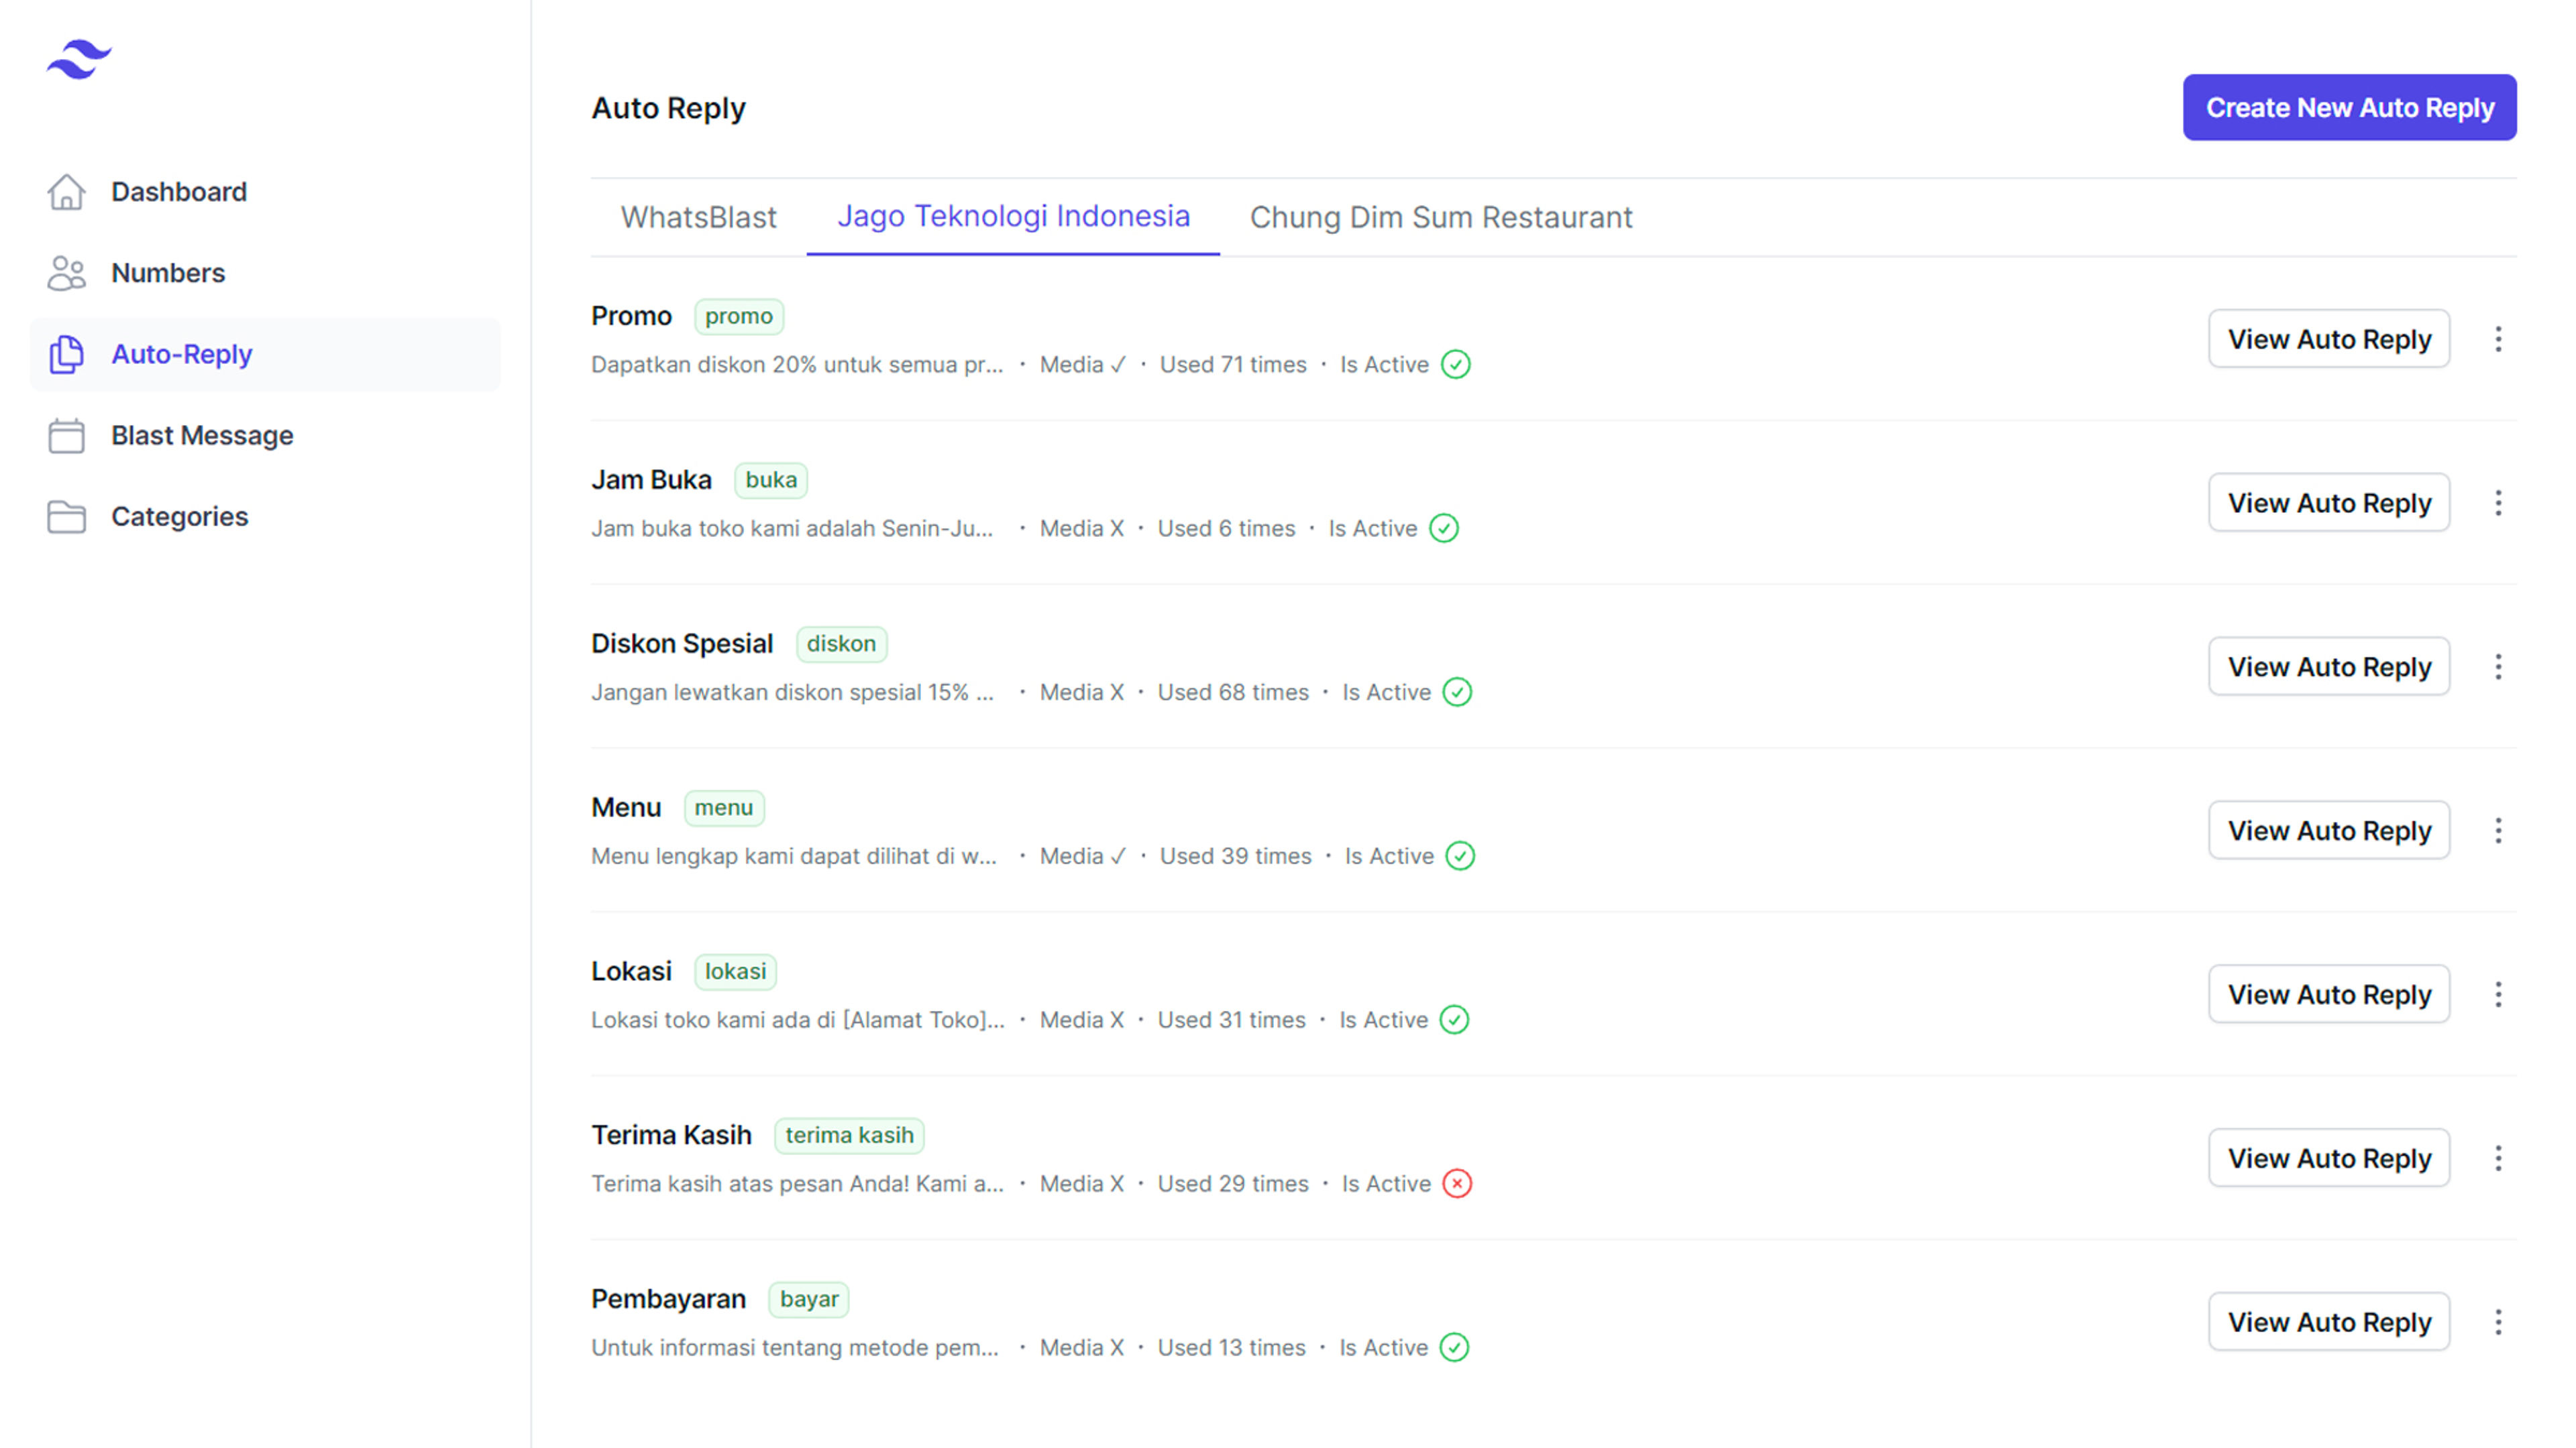Click 'Used 68 times' text
Image resolution: width=2576 pixels, height=1448 pixels.
coord(1233,692)
